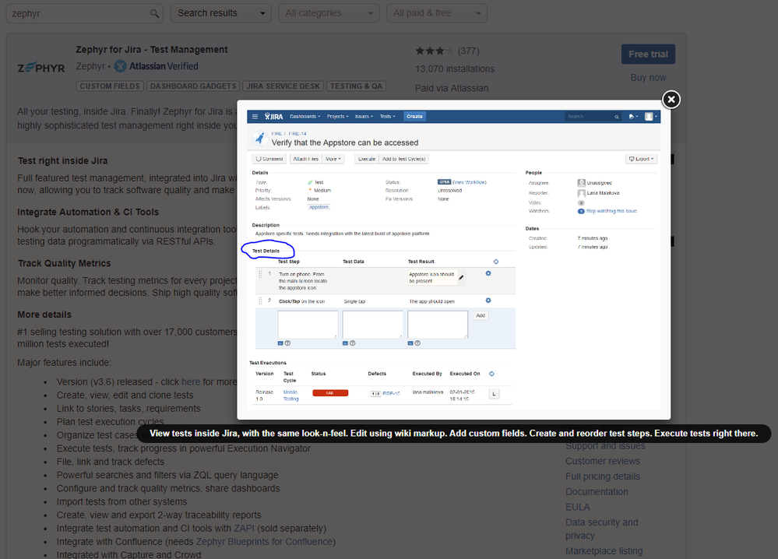Click the magnifier icon in the Jira preview search
Viewport: 778px width, 559px height.
[x=617, y=117]
